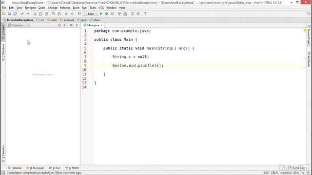
Task: Open the Help menu
Action: pyautogui.click(x=122, y=8)
